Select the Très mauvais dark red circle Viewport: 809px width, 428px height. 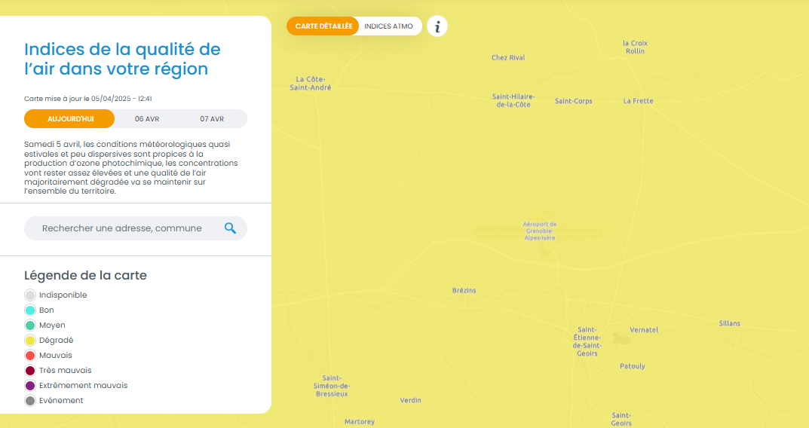click(30, 371)
